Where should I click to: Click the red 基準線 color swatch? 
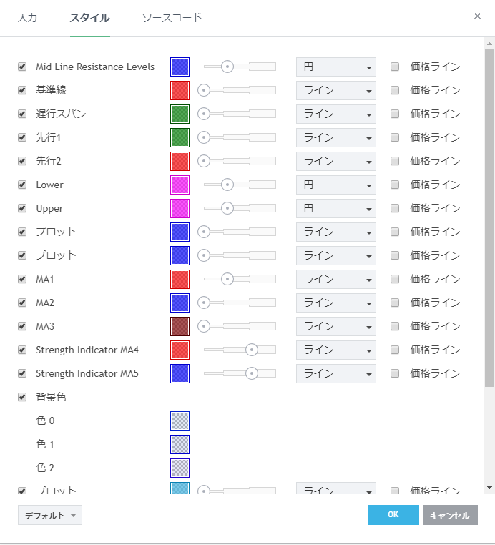click(180, 90)
